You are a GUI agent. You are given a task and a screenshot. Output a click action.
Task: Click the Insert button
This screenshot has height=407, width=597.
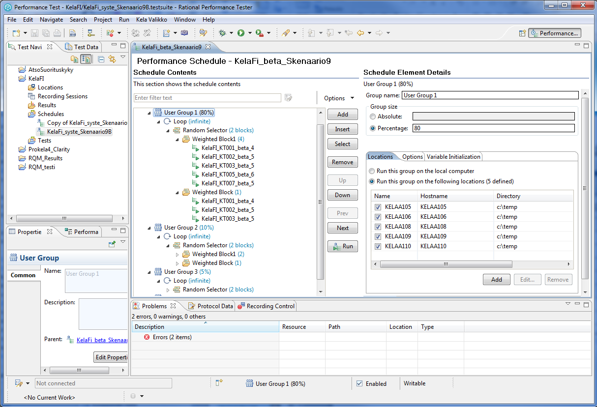tap(343, 129)
